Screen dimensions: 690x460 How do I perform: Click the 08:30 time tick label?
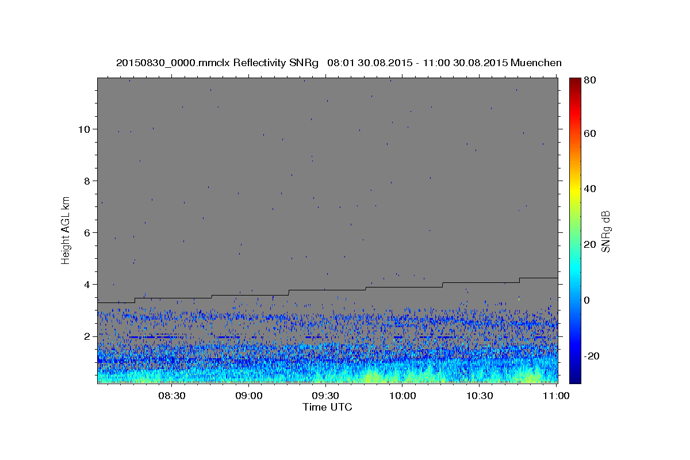(172, 396)
